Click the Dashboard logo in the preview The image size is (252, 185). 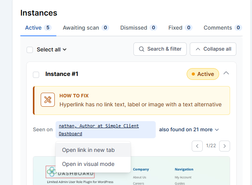click(x=70, y=172)
